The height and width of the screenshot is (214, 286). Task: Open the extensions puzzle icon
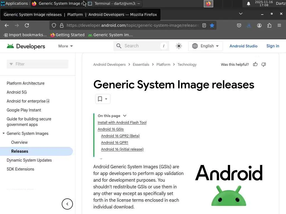(x=269, y=25)
